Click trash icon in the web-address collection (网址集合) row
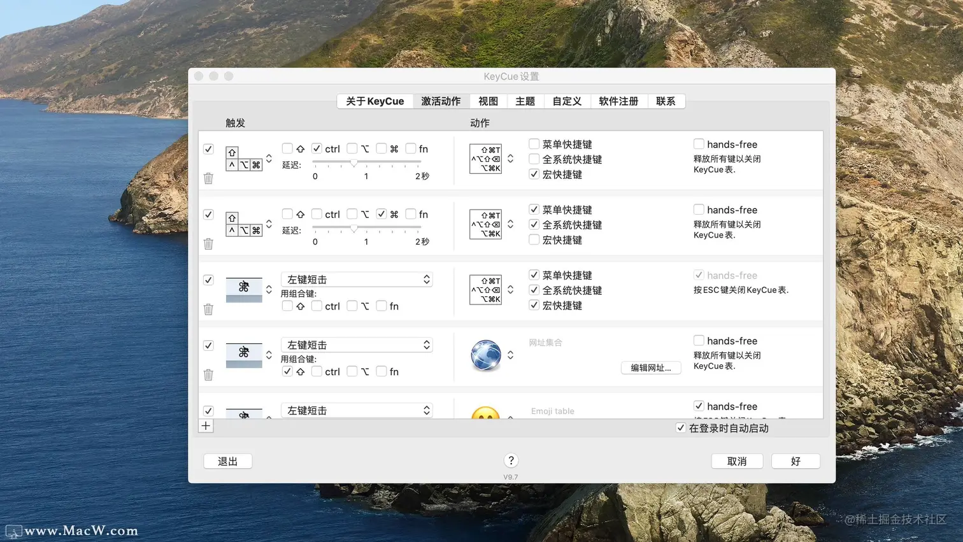The height and width of the screenshot is (542, 963). coord(208,375)
